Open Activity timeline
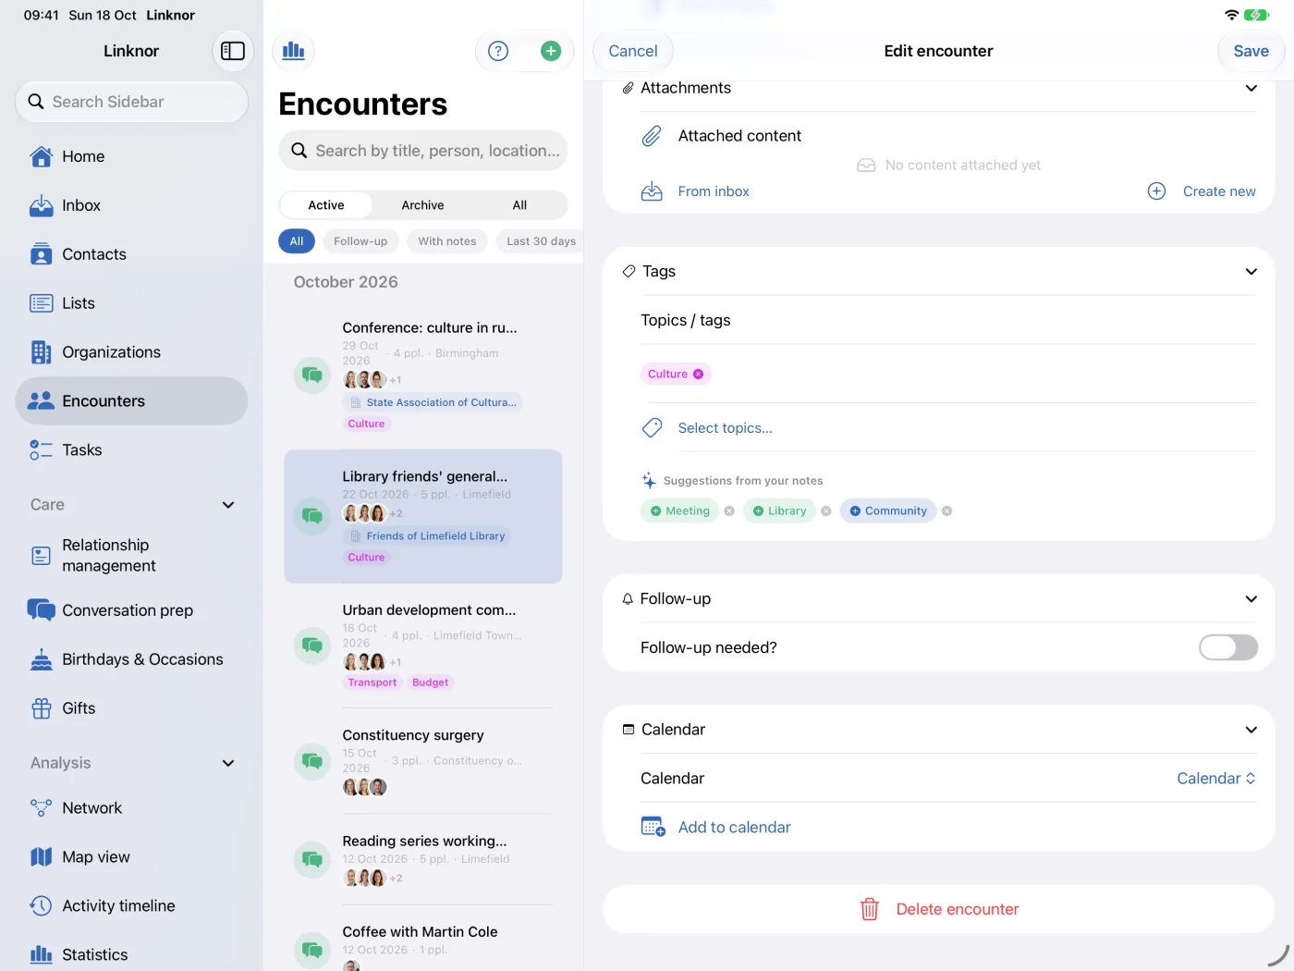1294x971 pixels. [131, 906]
